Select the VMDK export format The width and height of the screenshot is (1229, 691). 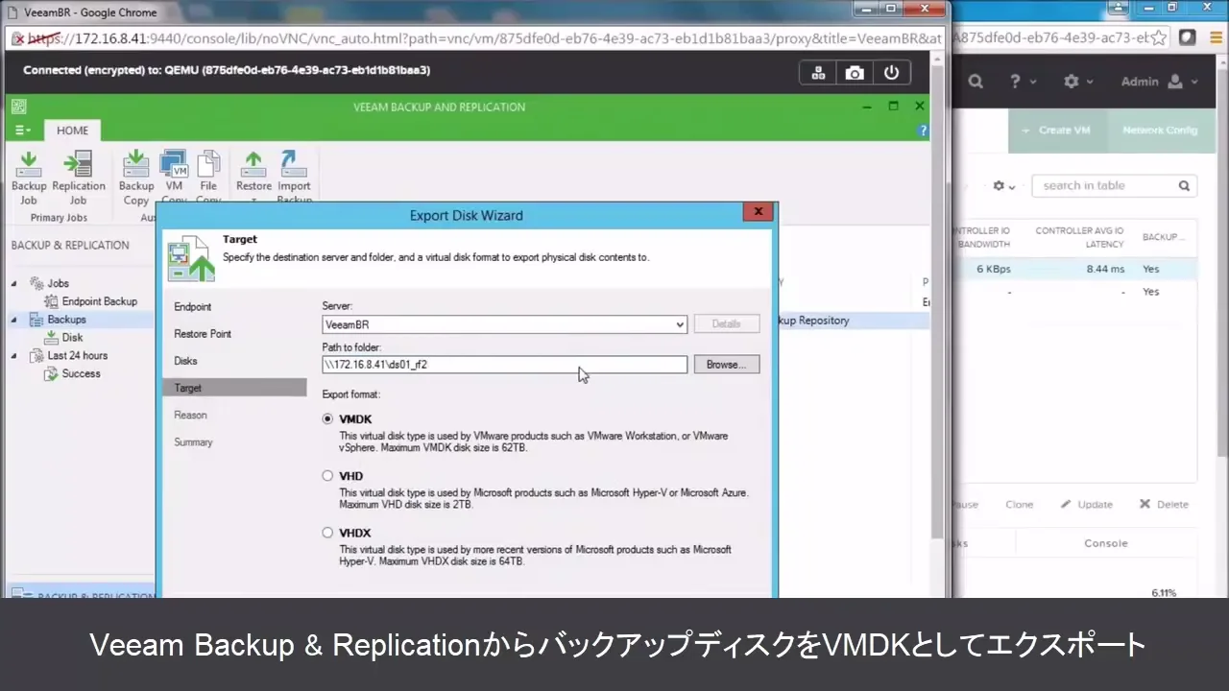coord(328,419)
